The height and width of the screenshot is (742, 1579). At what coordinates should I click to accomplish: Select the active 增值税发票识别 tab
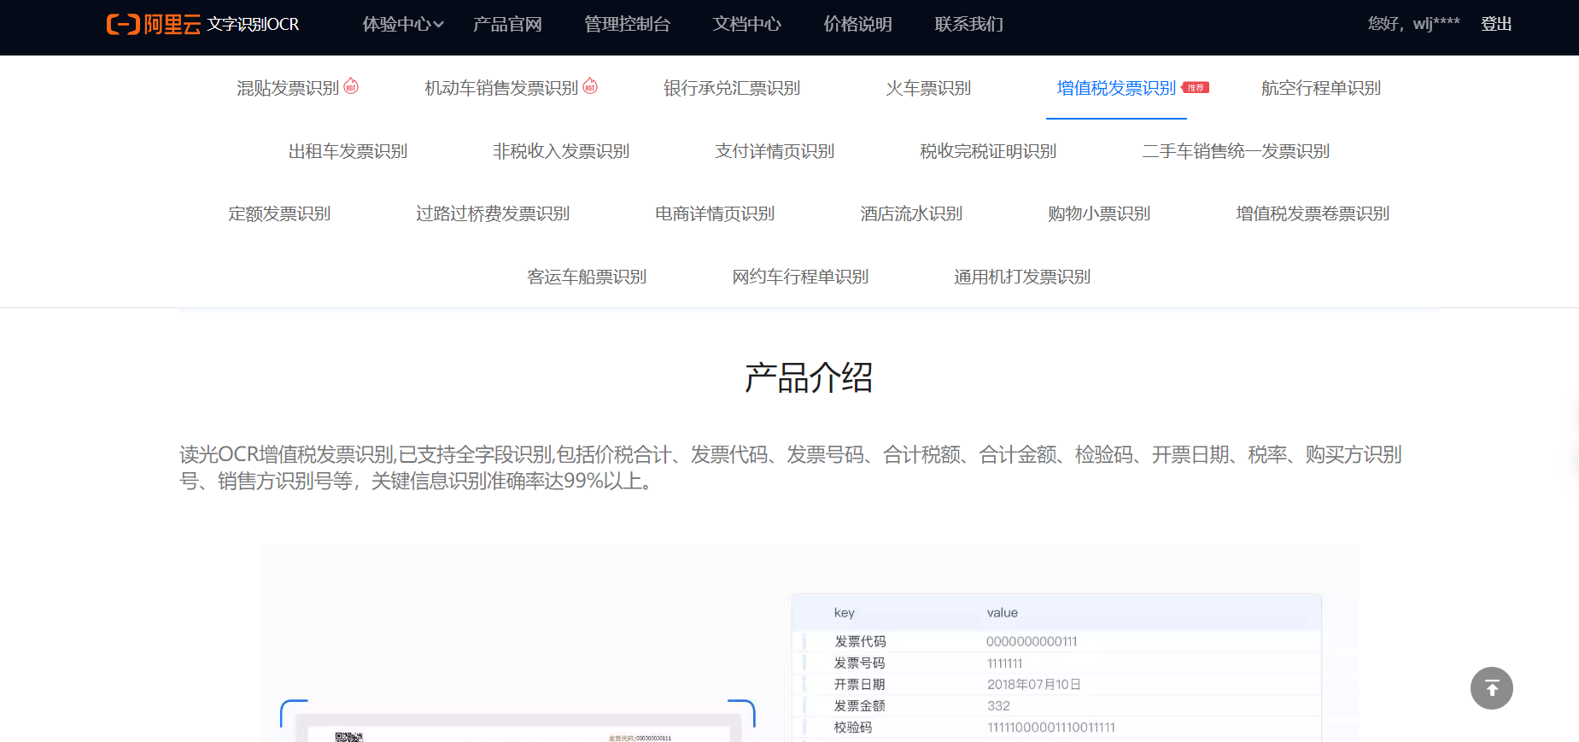1116,88
